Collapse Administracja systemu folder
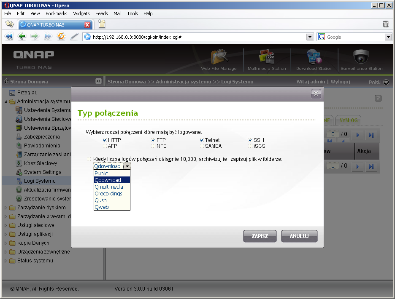Screen dimensions: 395x299 tap(5, 101)
